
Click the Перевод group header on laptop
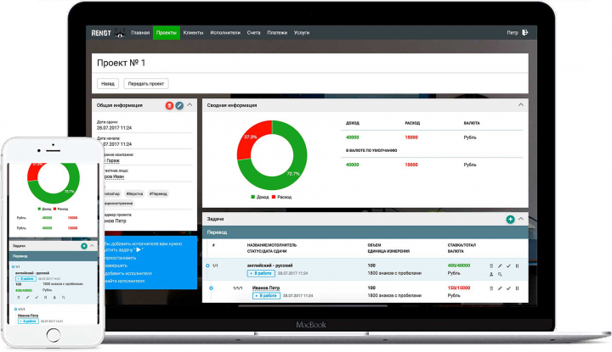365,232
